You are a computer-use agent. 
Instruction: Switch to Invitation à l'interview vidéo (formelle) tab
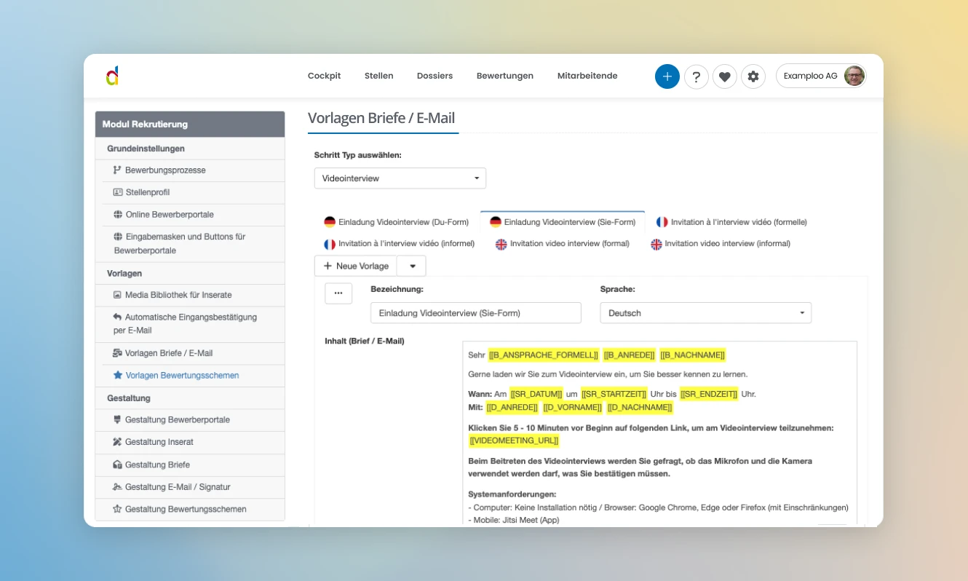(x=731, y=222)
